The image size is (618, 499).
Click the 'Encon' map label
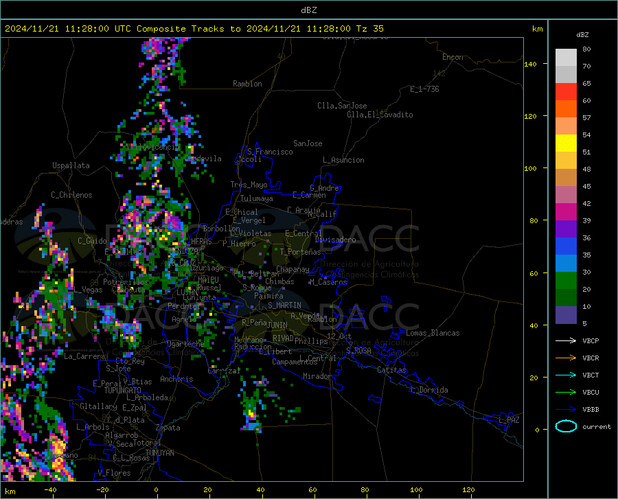tap(453, 57)
